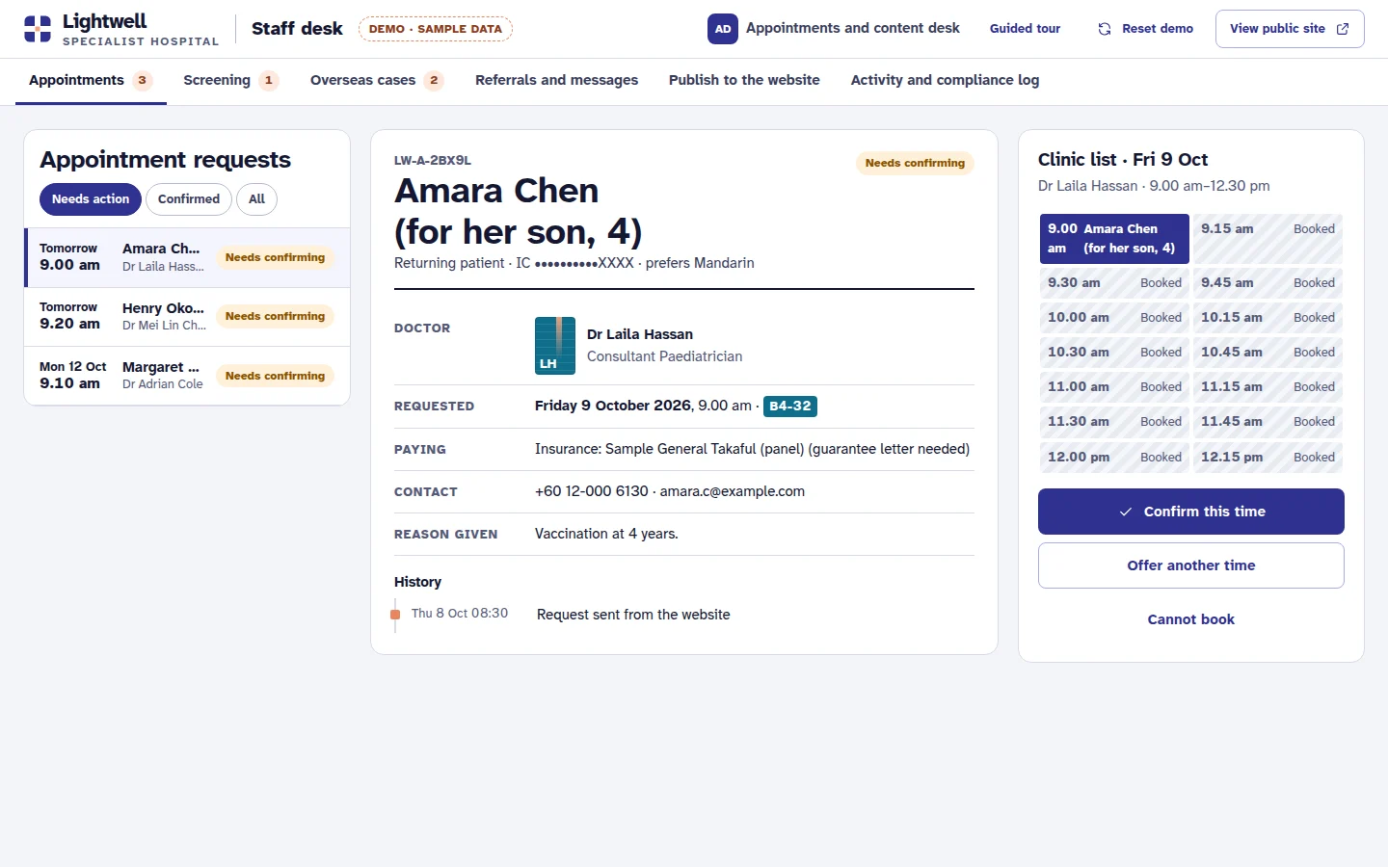
Task: Click the badge count 3 on Appointments
Action: [x=143, y=81]
